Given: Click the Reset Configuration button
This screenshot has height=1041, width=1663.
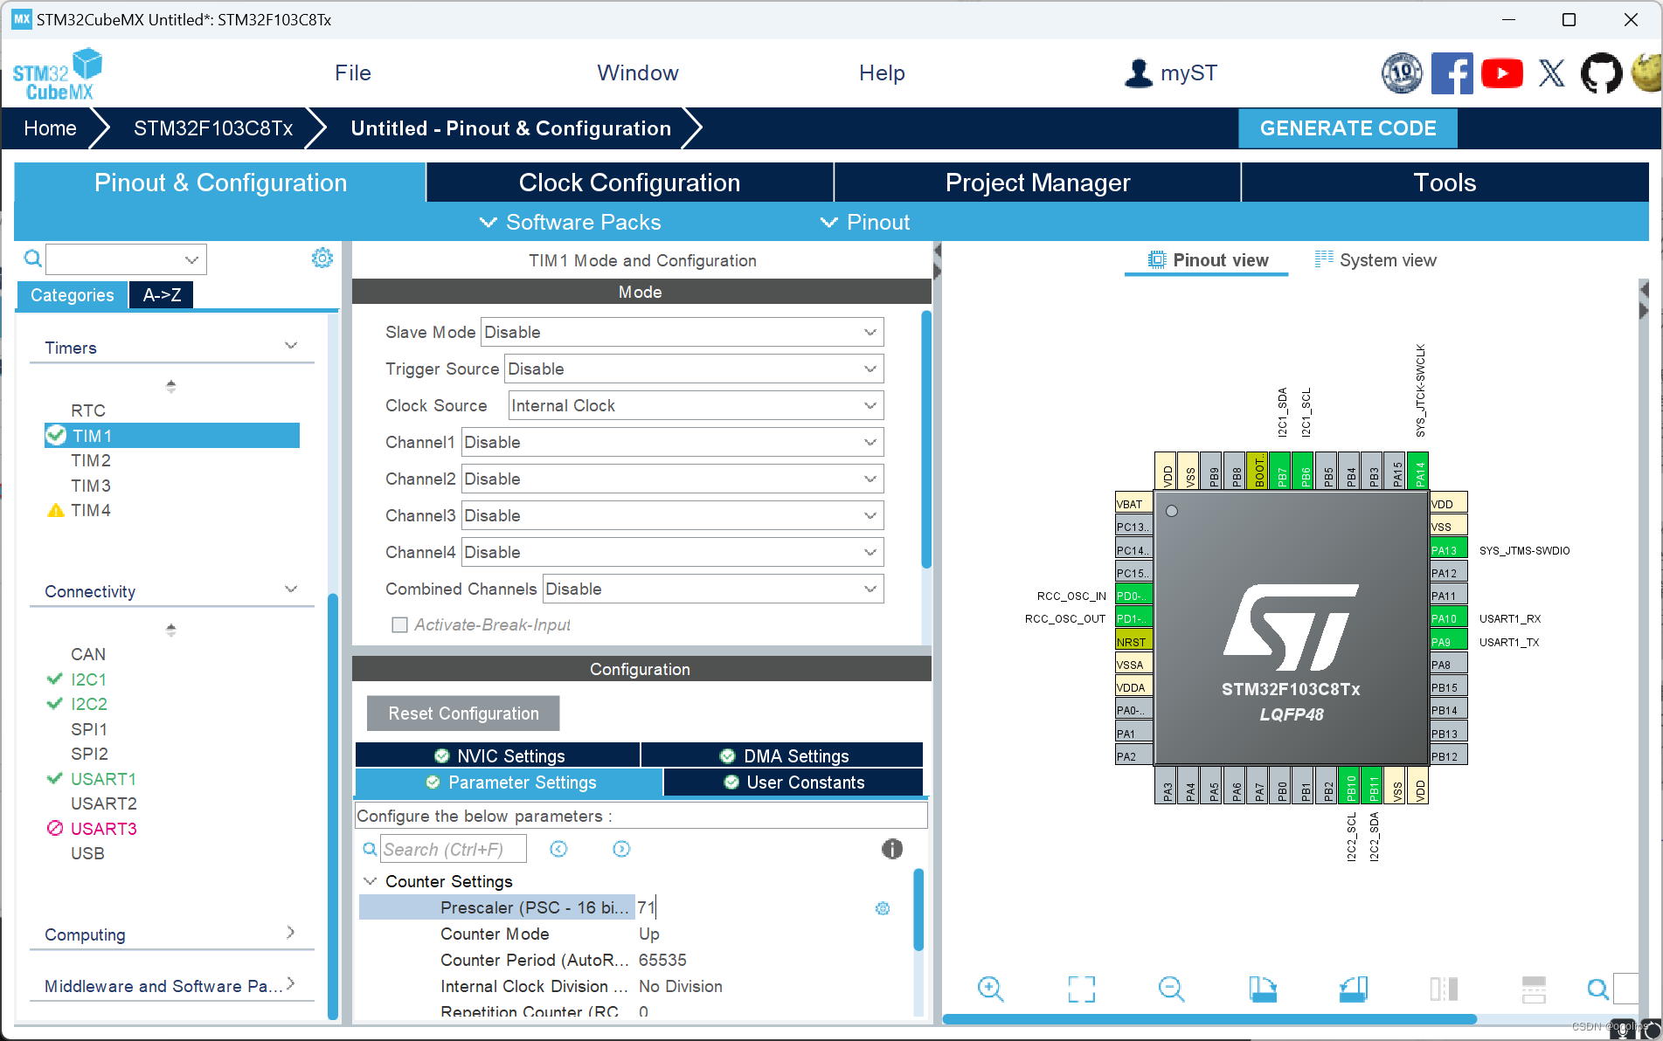Looking at the screenshot, I should [463, 714].
